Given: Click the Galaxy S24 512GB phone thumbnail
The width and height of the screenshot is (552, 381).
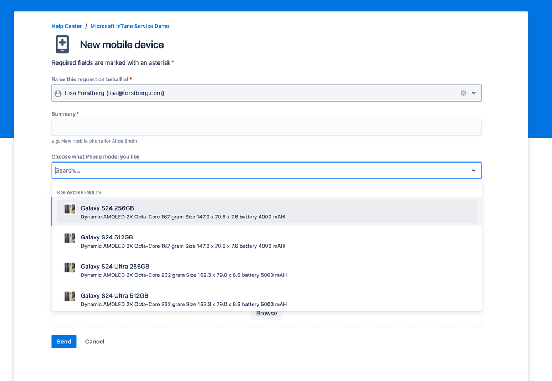Looking at the screenshot, I should (70, 238).
